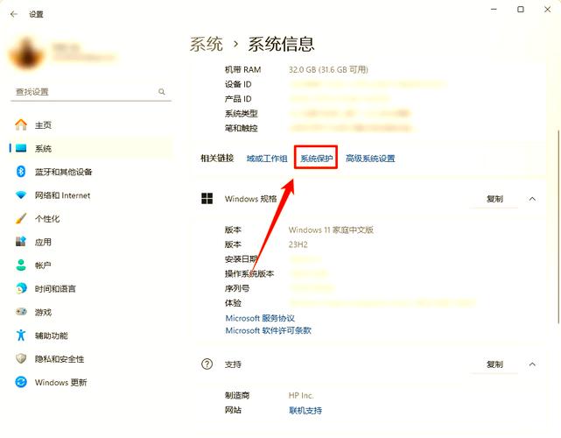
Task: Go back using the back arrow
Action: [x=14, y=14]
